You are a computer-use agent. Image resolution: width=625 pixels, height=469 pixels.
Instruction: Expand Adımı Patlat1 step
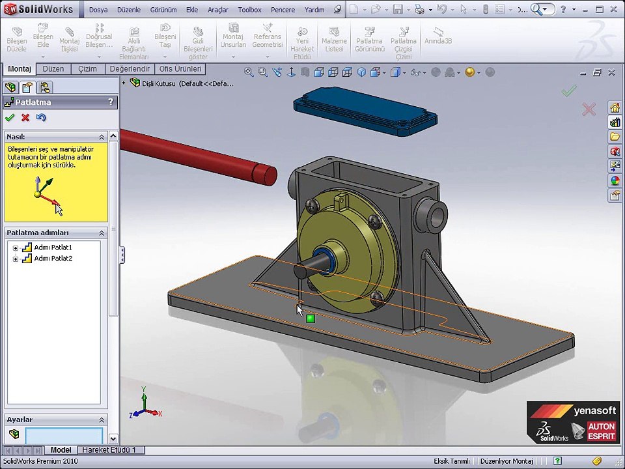click(x=15, y=248)
